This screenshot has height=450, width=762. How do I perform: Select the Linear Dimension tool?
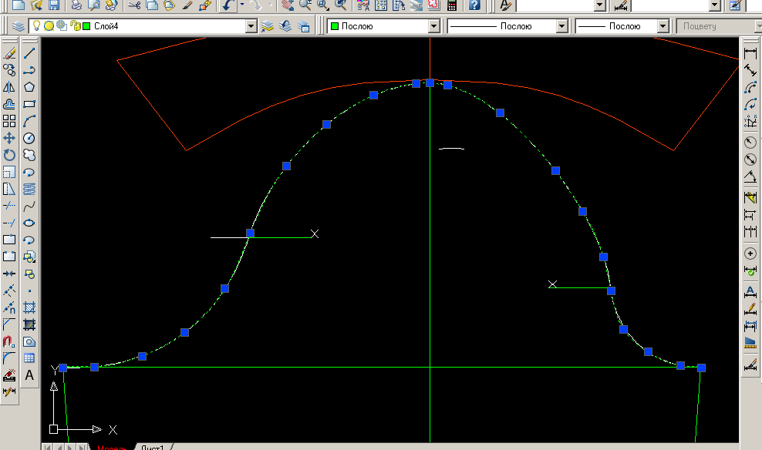pyautogui.click(x=750, y=54)
